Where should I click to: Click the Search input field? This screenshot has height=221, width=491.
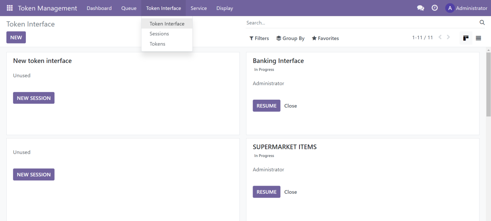pyautogui.click(x=360, y=23)
